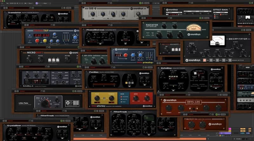Click the Treble knob on the large Radiator plugin
This screenshot has height=141, width=254.
[x=174, y=26]
